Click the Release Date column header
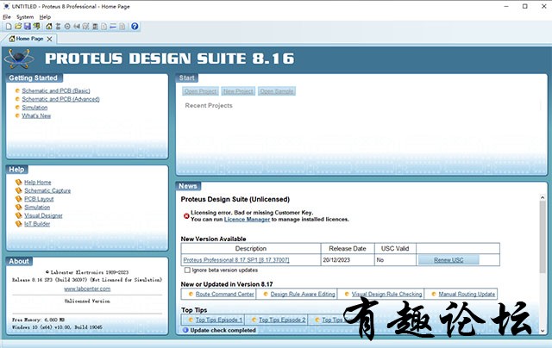Viewport: 552px width, 348px height. click(x=348, y=249)
